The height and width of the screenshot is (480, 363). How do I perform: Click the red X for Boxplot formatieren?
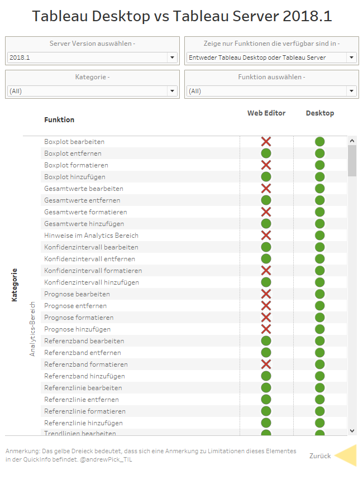pos(266,165)
